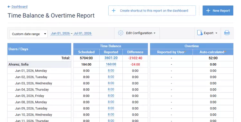Click scheduled 8:00 for Jun 09, Tuesday
Image resolution: width=241 pixels, height=122 pixels.
(x=86, y=109)
